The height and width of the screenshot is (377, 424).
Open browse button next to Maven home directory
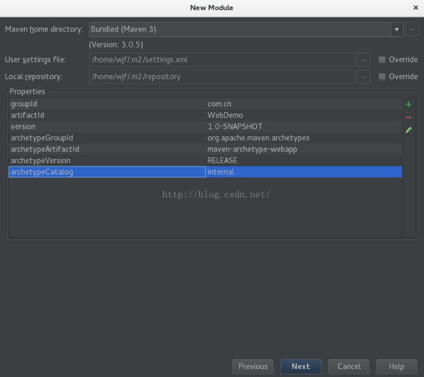point(412,29)
